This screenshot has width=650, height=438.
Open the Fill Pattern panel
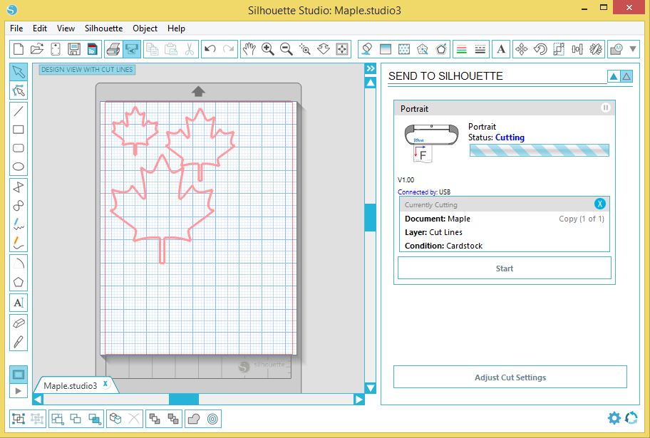404,49
